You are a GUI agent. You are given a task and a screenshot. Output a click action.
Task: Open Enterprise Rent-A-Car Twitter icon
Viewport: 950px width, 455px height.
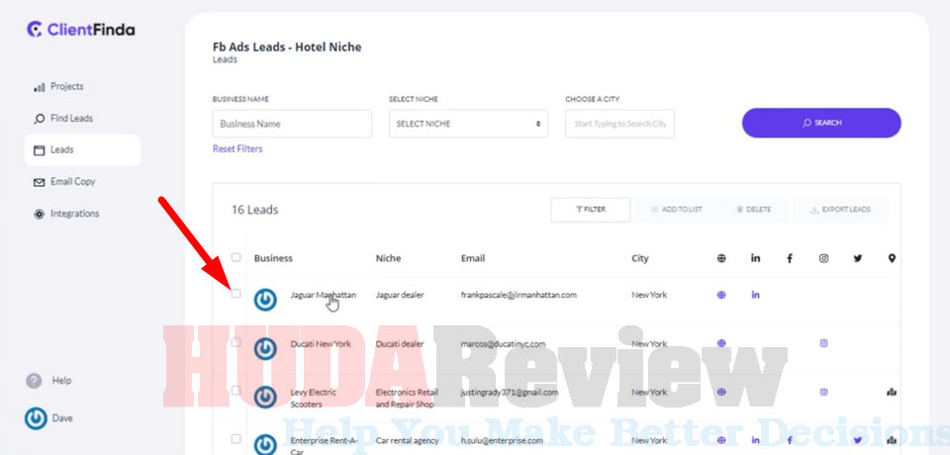(x=858, y=440)
